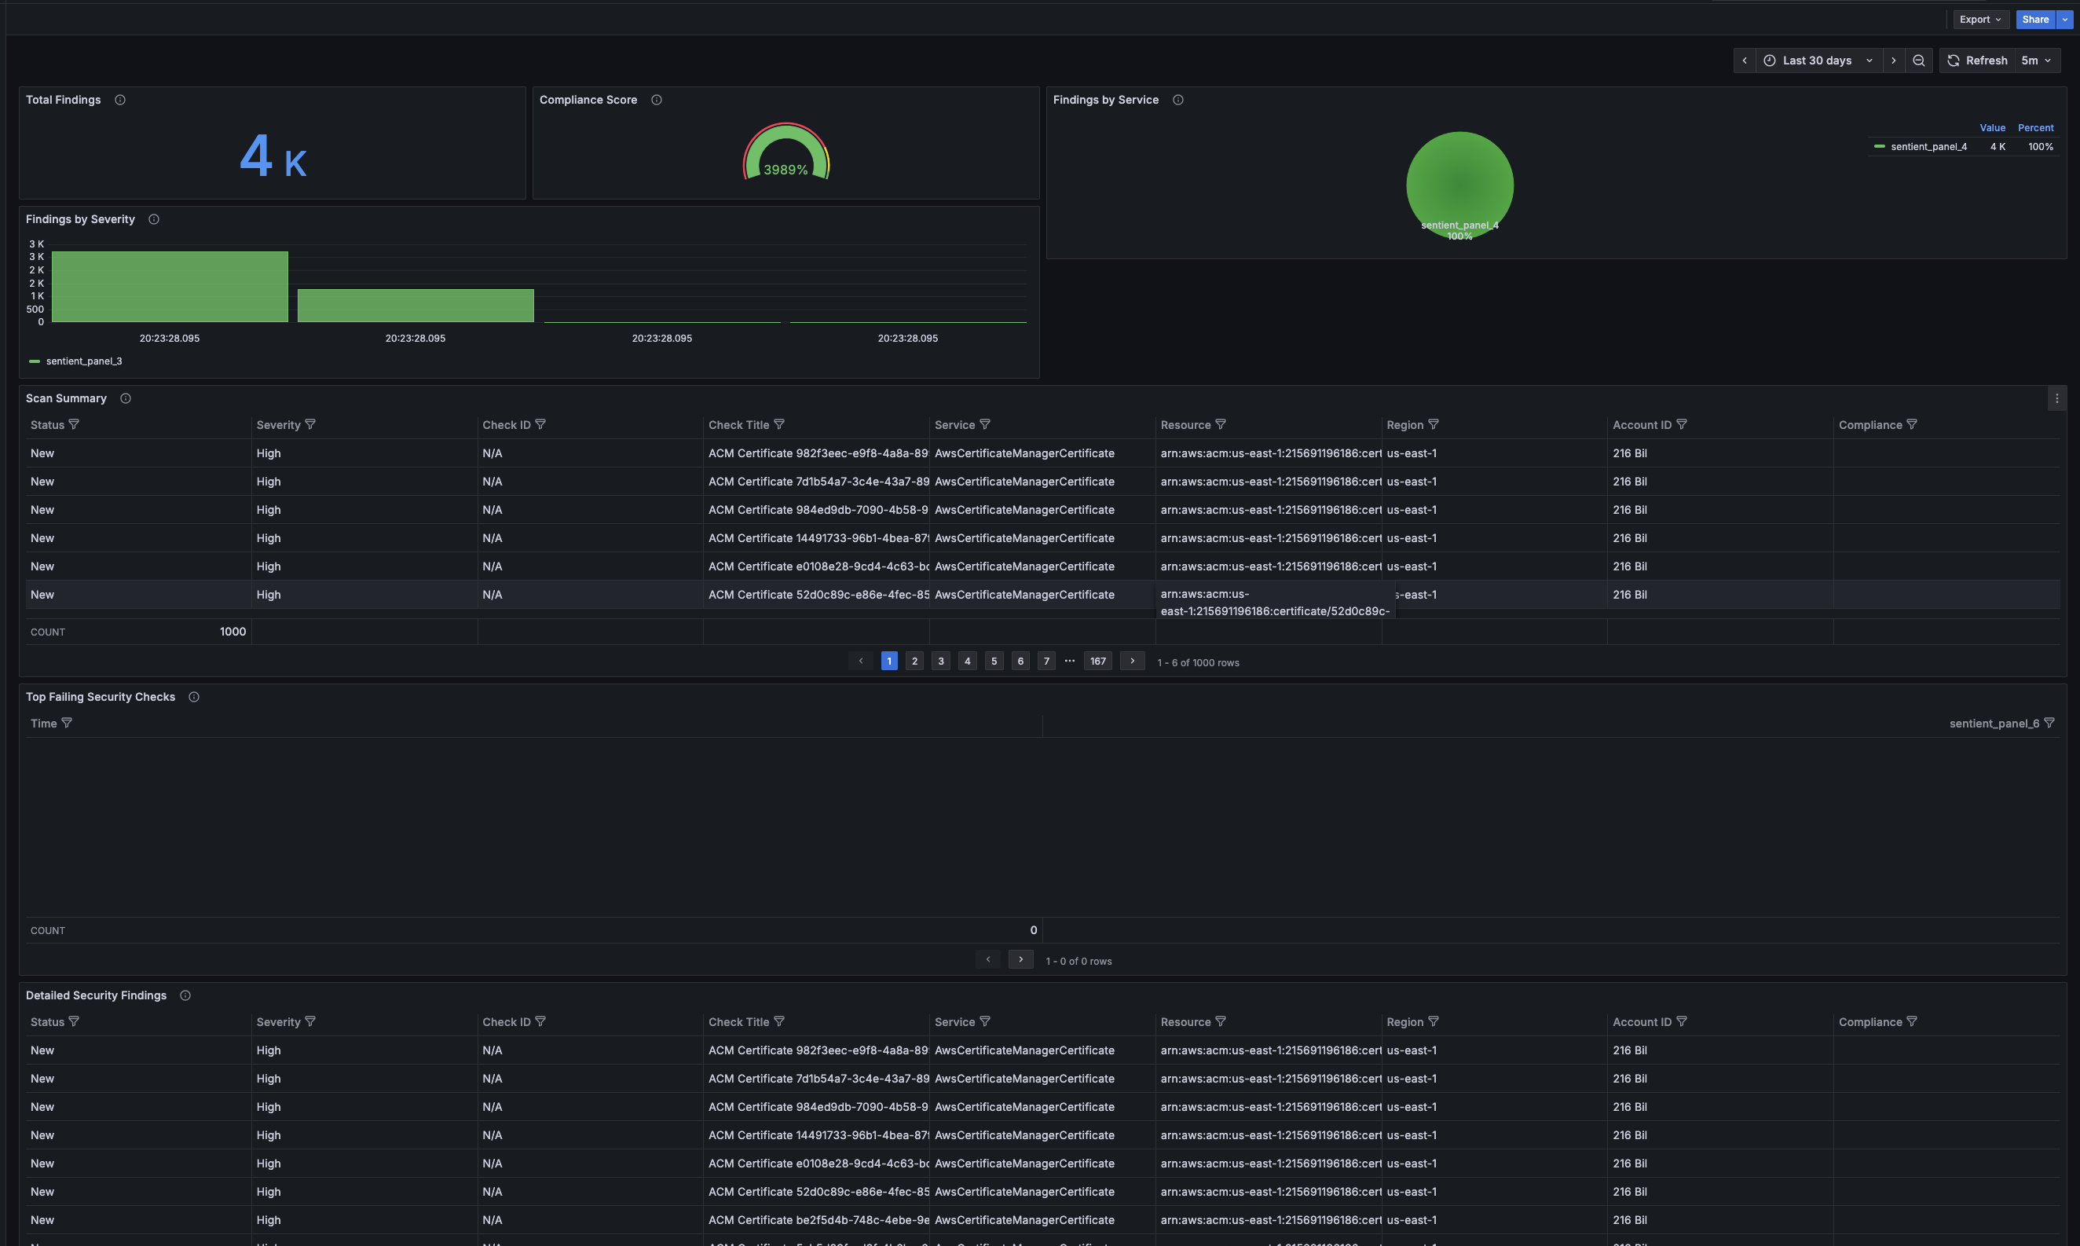The width and height of the screenshot is (2080, 1246).
Task: Click the tallest severity bar
Action: (x=170, y=286)
